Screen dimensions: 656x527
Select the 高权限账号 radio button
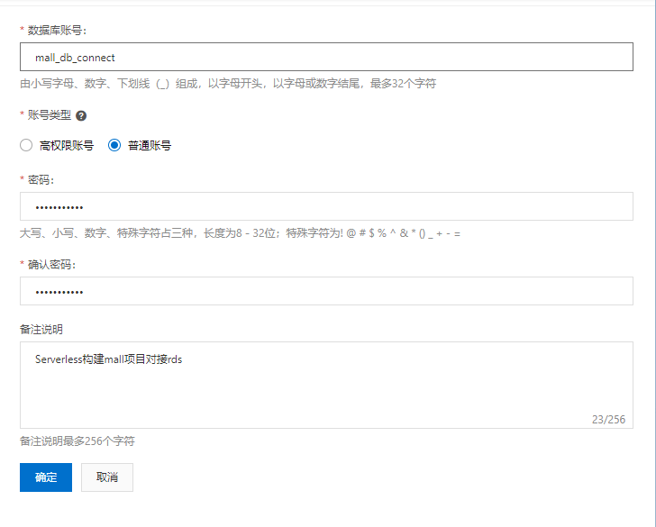tap(26, 145)
